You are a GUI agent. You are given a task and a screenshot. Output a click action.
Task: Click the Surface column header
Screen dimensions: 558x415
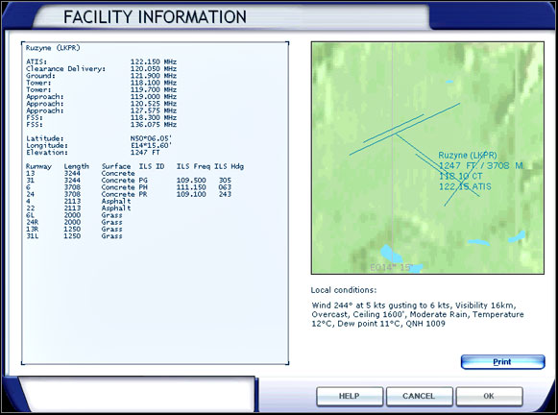click(x=116, y=166)
